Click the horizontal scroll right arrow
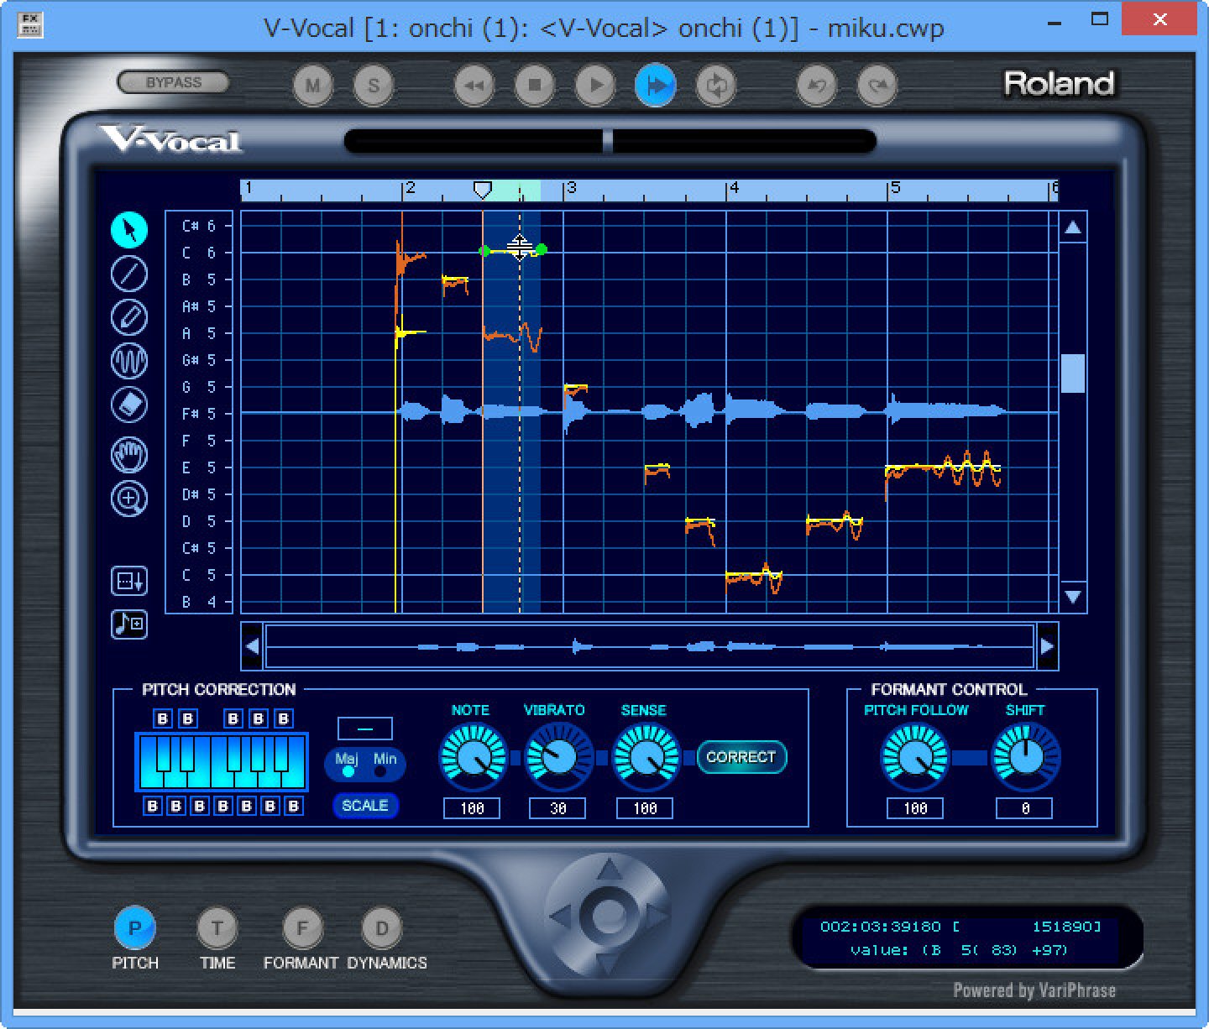Viewport: 1209px width, 1029px height. [x=1047, y=646]
